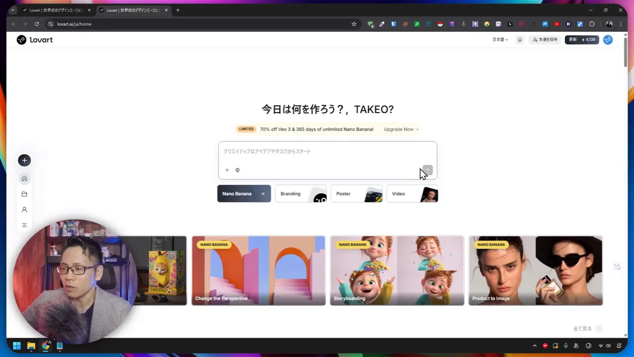This screenshot has width=634, height=357.
Task: Show hidden tray icons chevron
Action: pyautogui.click(x=534, y=346)
